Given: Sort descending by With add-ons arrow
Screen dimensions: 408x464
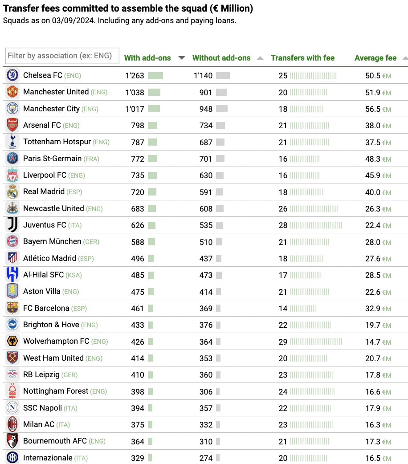Looking at the screenshot, I should (182, 58).
